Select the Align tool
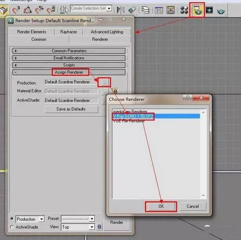The height and width of the screenshot is (240, 241). pyautogui.click(x=132, y=10)
